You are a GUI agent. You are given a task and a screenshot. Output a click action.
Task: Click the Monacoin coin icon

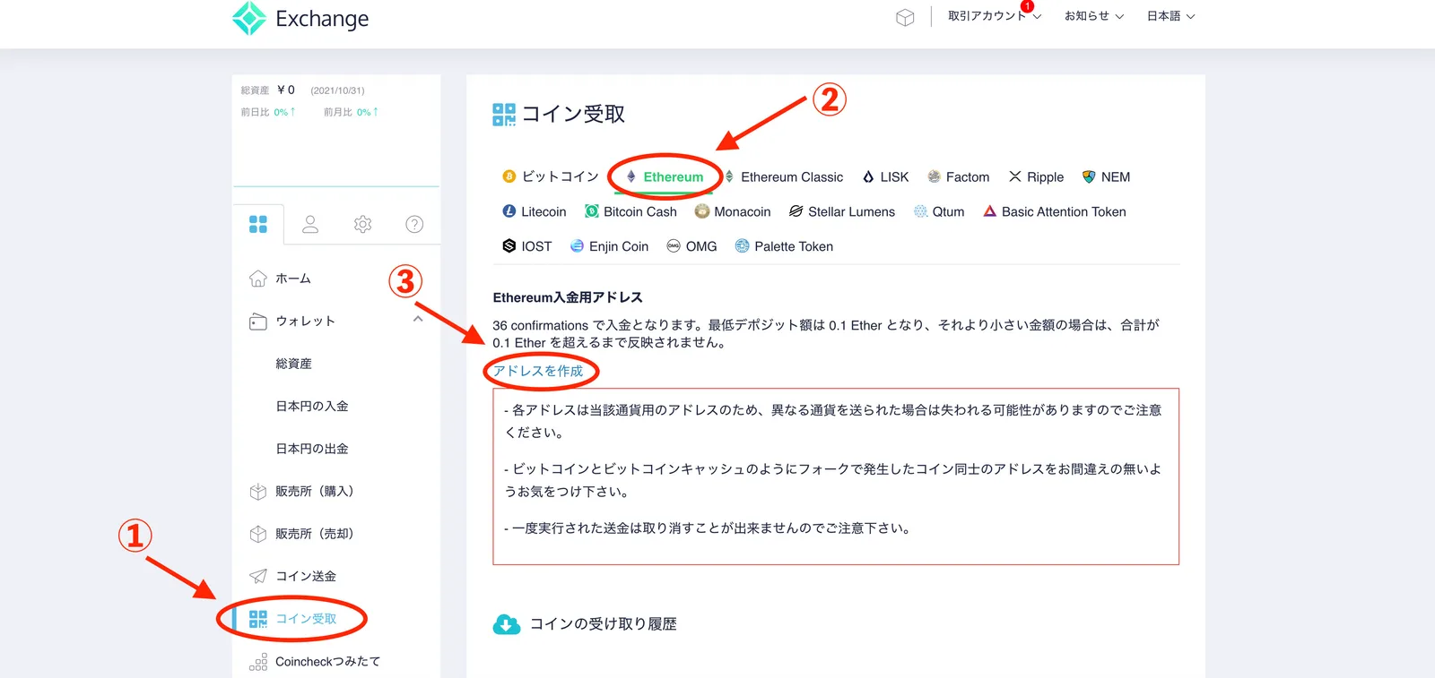click(x=702, y=211)
